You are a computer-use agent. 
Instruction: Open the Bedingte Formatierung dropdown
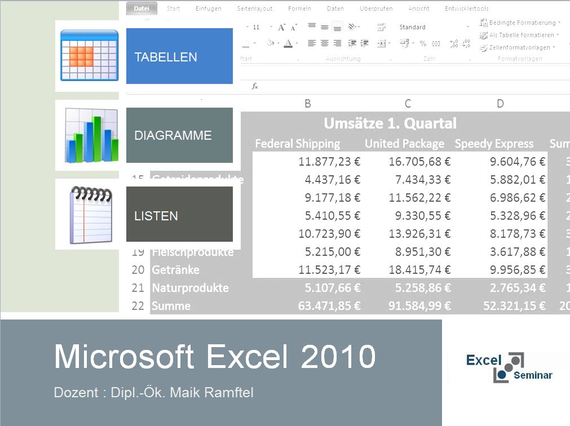[520, 23]
